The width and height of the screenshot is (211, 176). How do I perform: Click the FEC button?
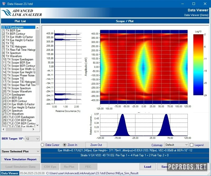(x=88, y=167)
